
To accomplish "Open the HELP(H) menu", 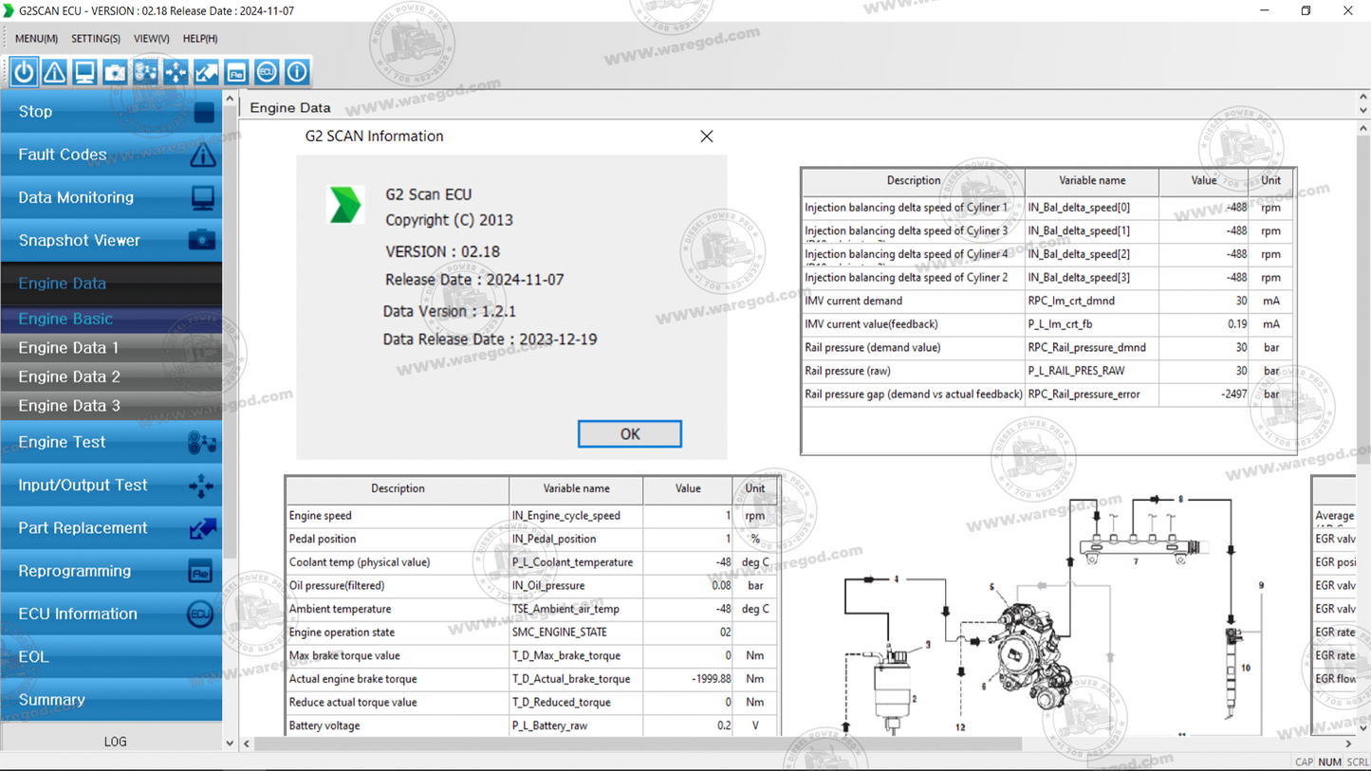I will (199, 38).
